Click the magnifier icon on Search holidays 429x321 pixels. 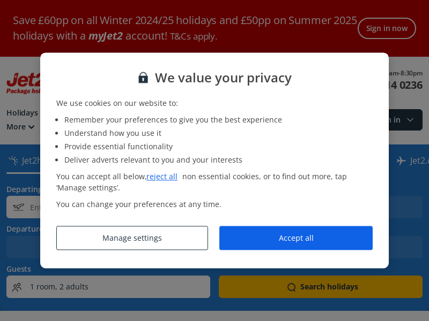[292, 287]
